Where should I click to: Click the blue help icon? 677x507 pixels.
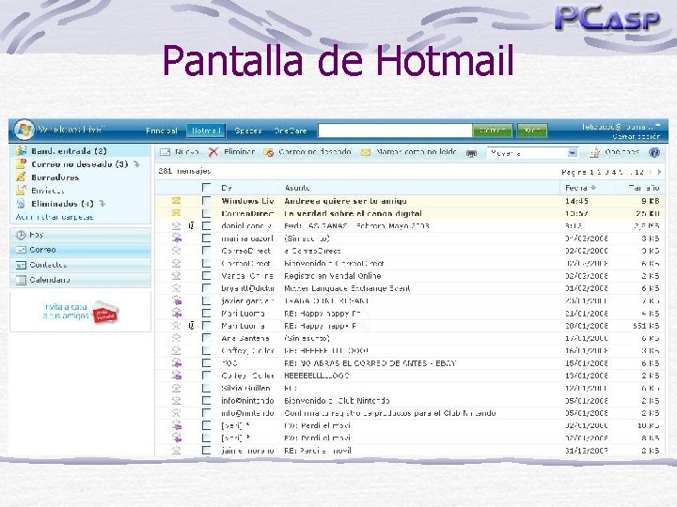pyautogui.click(x=654, y=152)
